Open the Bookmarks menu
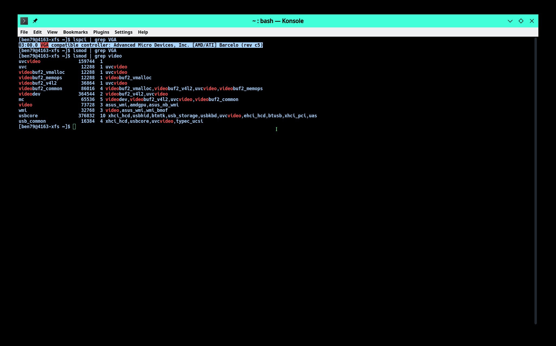This screenshot has width=556, height=346. pyautogui.click(x=75, y=32)
